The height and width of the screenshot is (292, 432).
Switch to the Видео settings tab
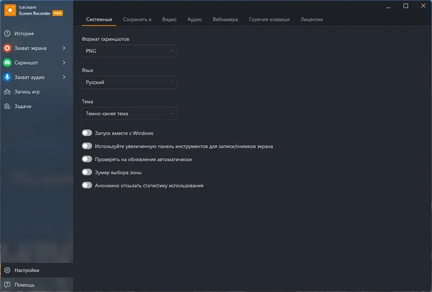click(x=169, y=19)
